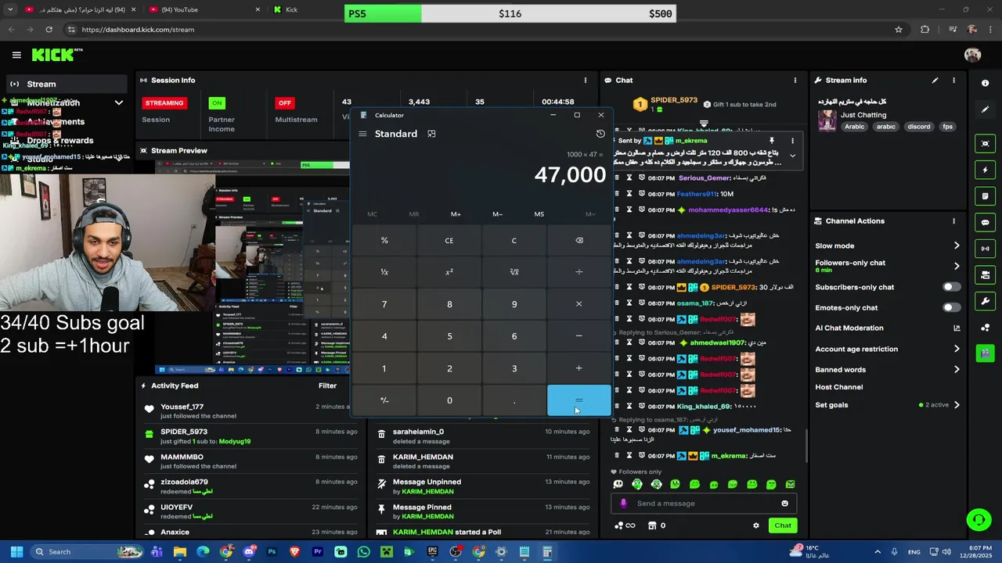This screenshot has width=1002, height=563.
Task: Click the PS5 donation goal progress bar
Action: (510, 13)
